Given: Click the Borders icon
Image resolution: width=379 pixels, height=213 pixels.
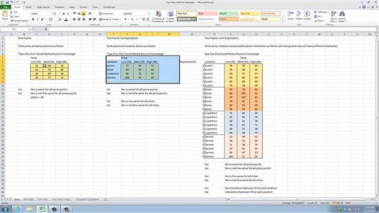Looking at the screenshot, I should 50,20.
